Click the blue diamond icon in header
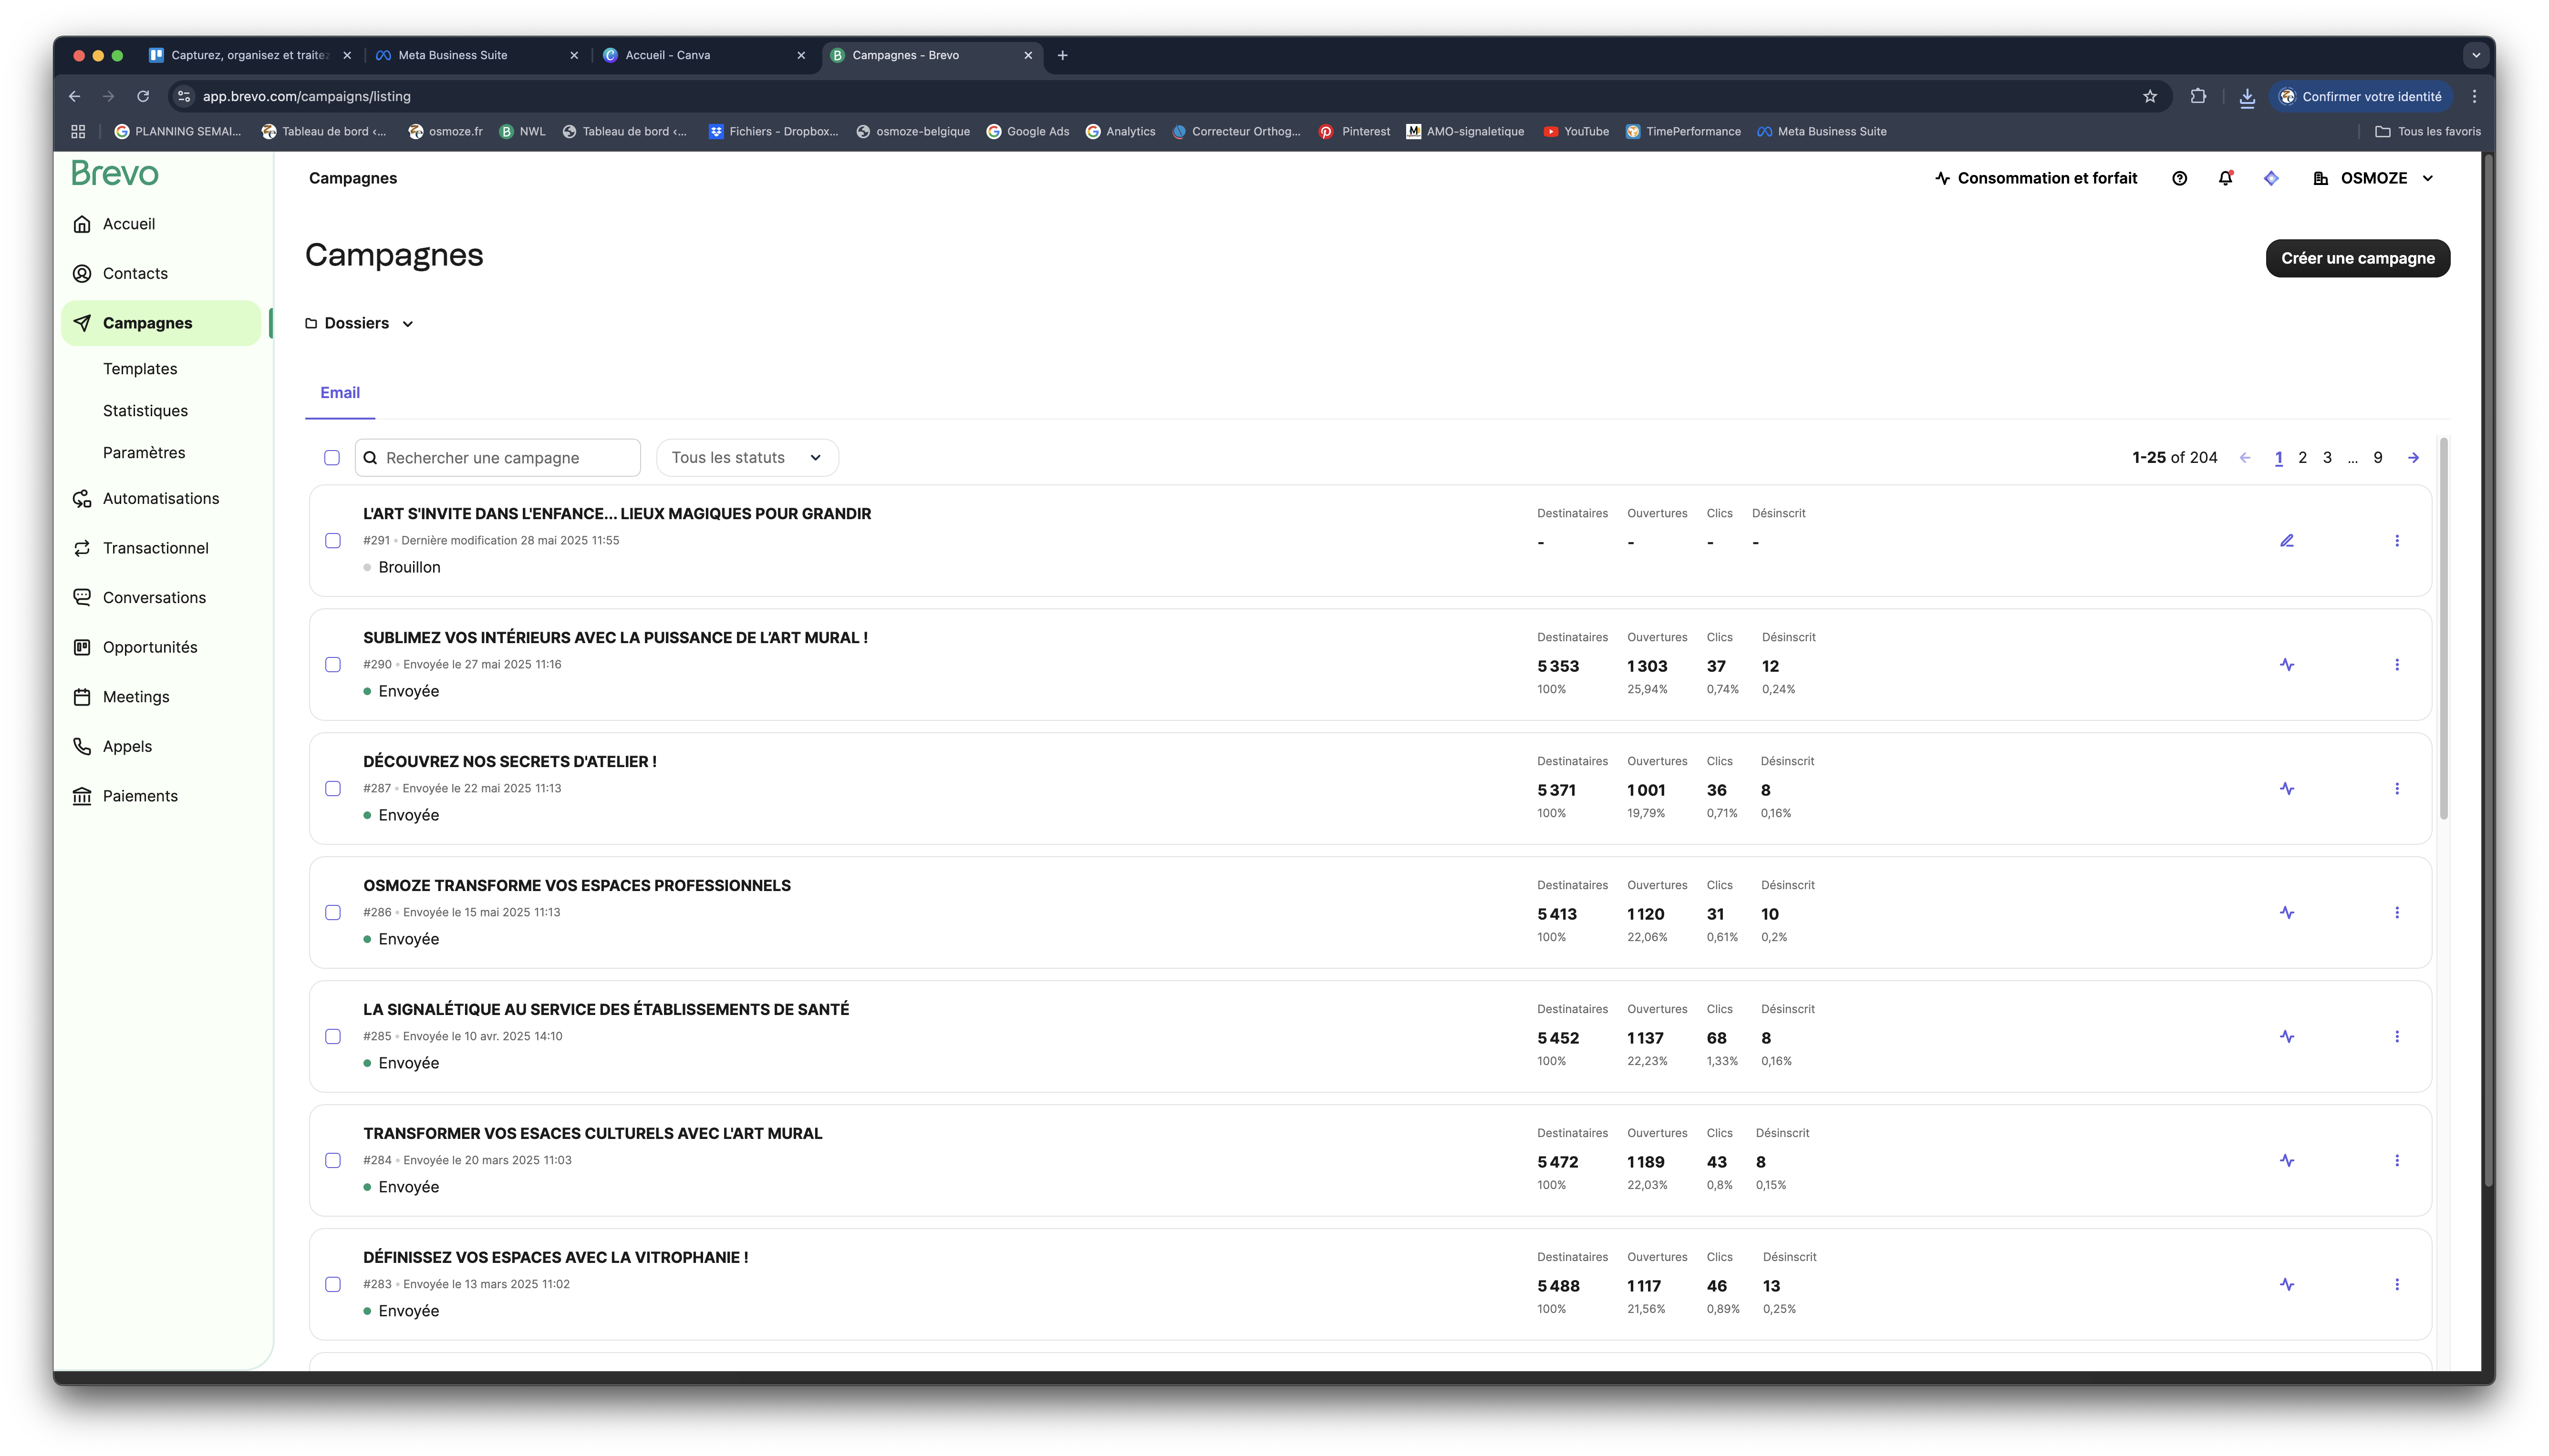Image resolution: width=2549 pixels, height=1456 pixels. pos(2271,178)
